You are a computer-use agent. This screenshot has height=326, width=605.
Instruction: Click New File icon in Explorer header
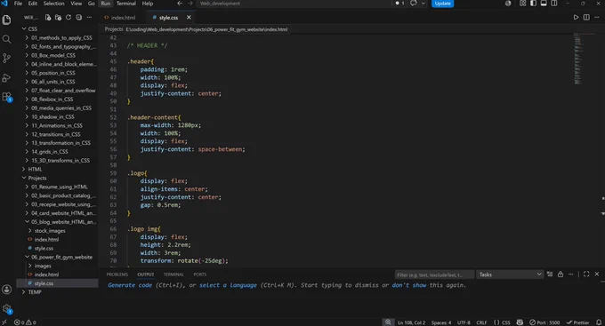tap(48, 18)
